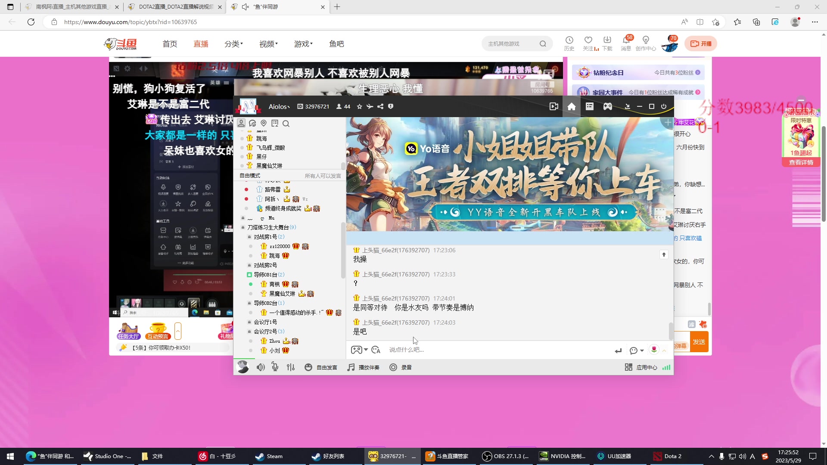Image resolution: width=827 pixels, height=465 pixels.
Task: Expand the game emoji dropdown in chat input
Action: [x=366, y=350]
